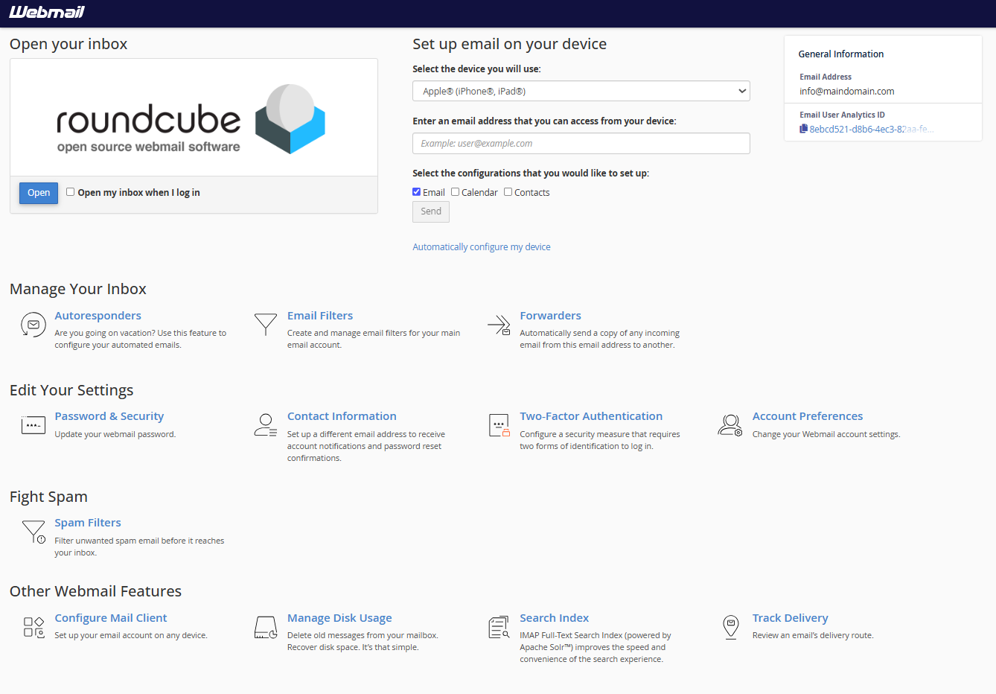This screenshot has width=996, height=694.
Task: Open Contact Information link
Action: (x=342, y=416)
